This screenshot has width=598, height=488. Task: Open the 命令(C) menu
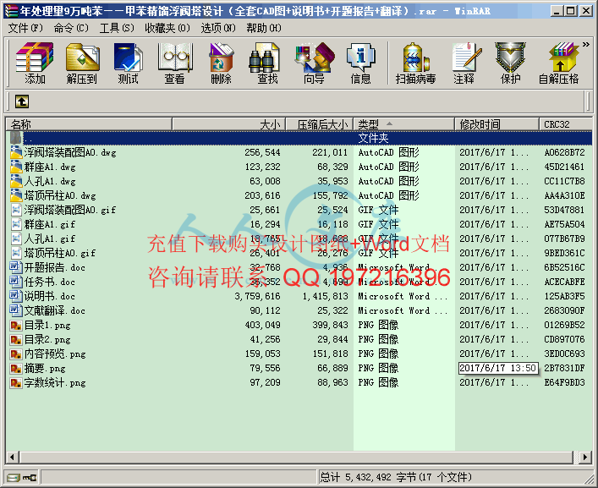71,28
